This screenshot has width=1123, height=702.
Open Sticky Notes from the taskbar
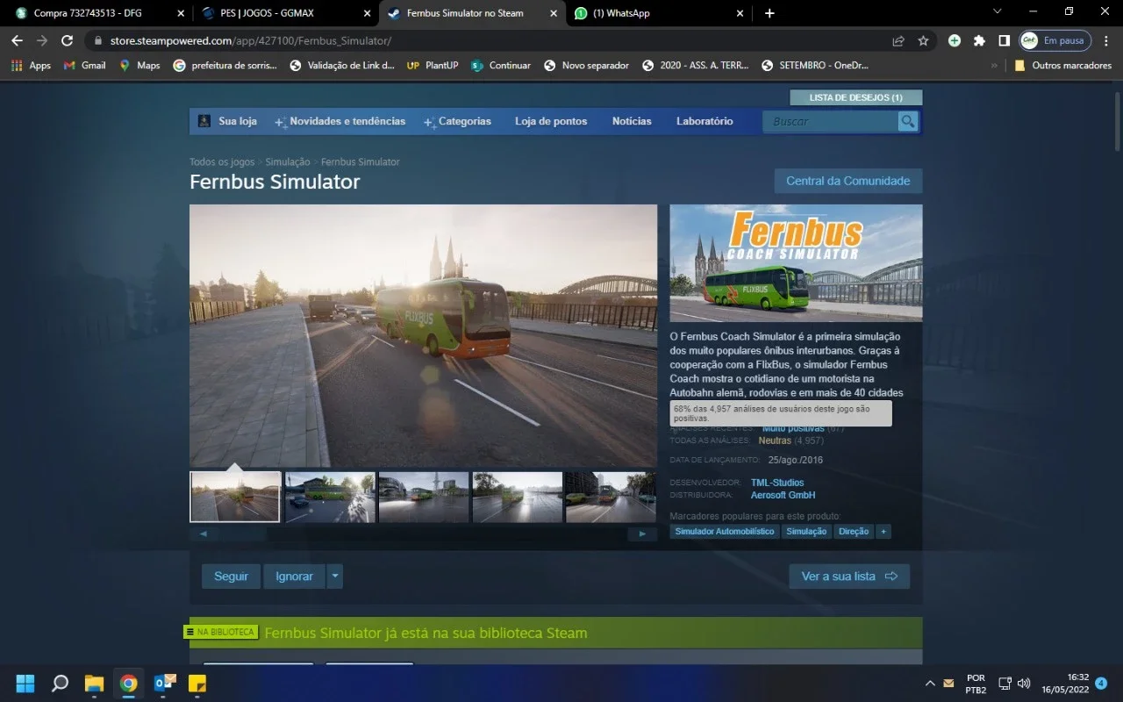[x=198, y=683]
